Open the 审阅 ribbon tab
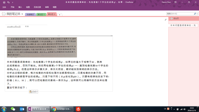 tap(47, 7)
